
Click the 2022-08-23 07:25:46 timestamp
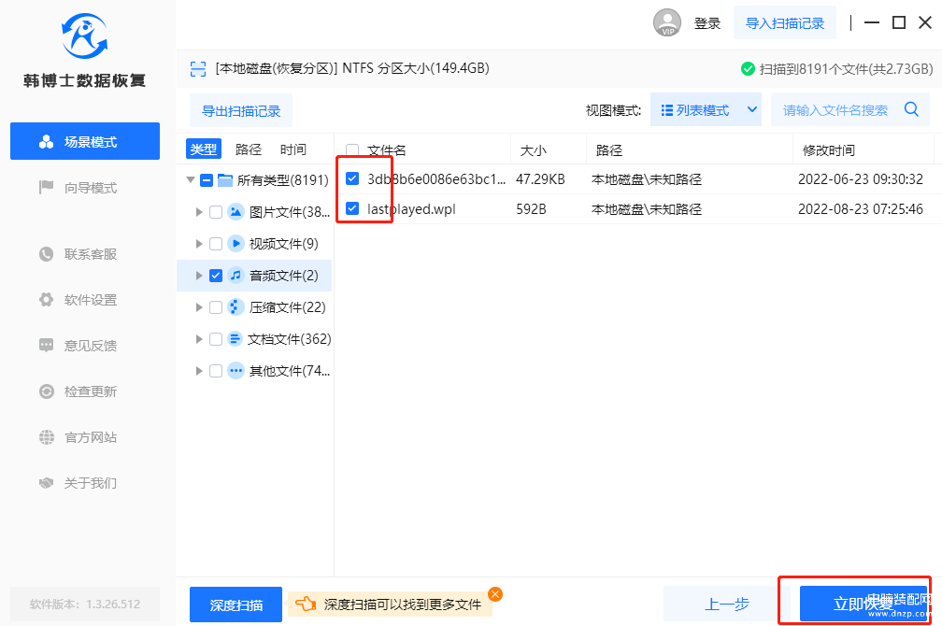861,209
